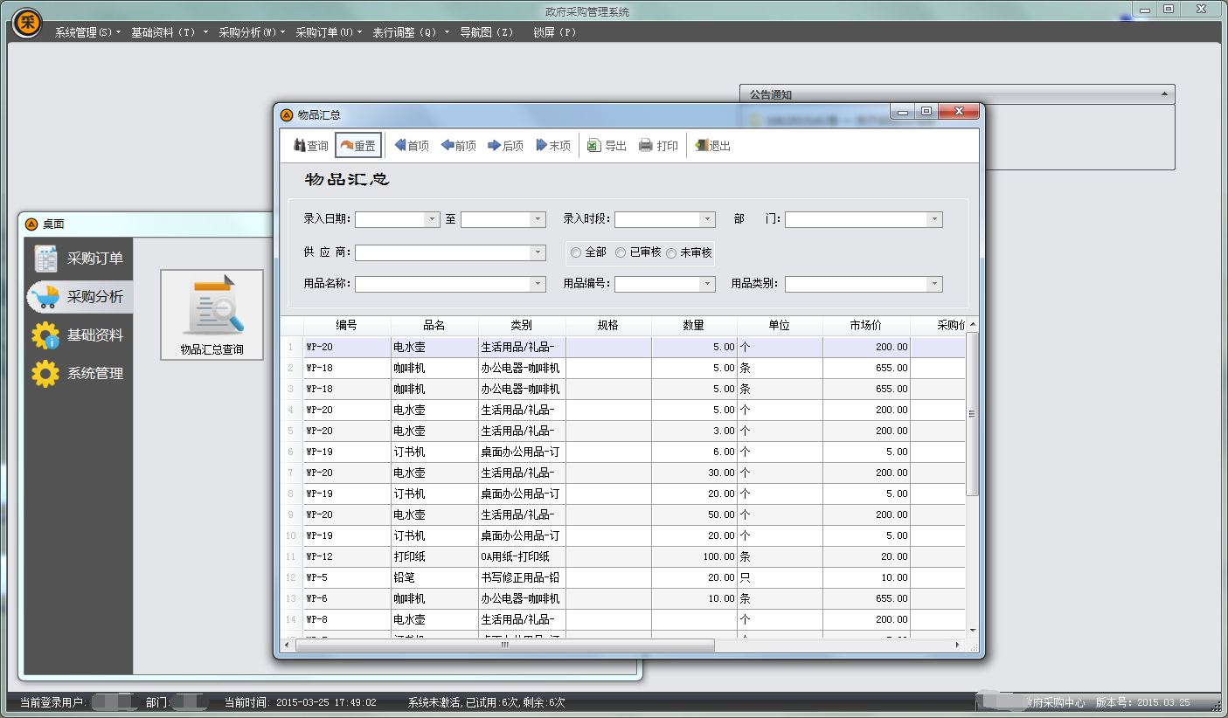Image resolution: width=1228 pixels, height=718 pixels.
Task: Select row 1 number in the table
Action: click(x=291, y=347)
